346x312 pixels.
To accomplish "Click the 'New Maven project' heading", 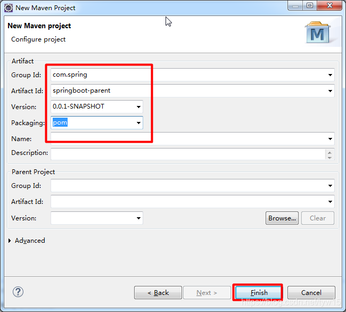I will click(39, 26).
